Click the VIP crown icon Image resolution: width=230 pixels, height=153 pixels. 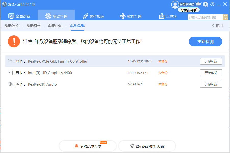(198, 4)
